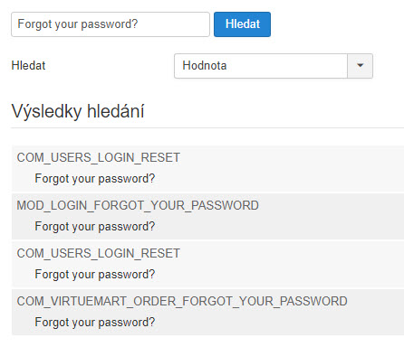Select the COM_VIRTUEMART_ORDER_FORGOT_YOUR_PASSWORD key

(x=182, y=301)
